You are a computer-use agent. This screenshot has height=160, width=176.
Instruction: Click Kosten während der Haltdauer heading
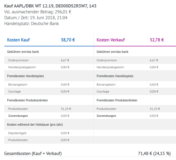point(35,124)
